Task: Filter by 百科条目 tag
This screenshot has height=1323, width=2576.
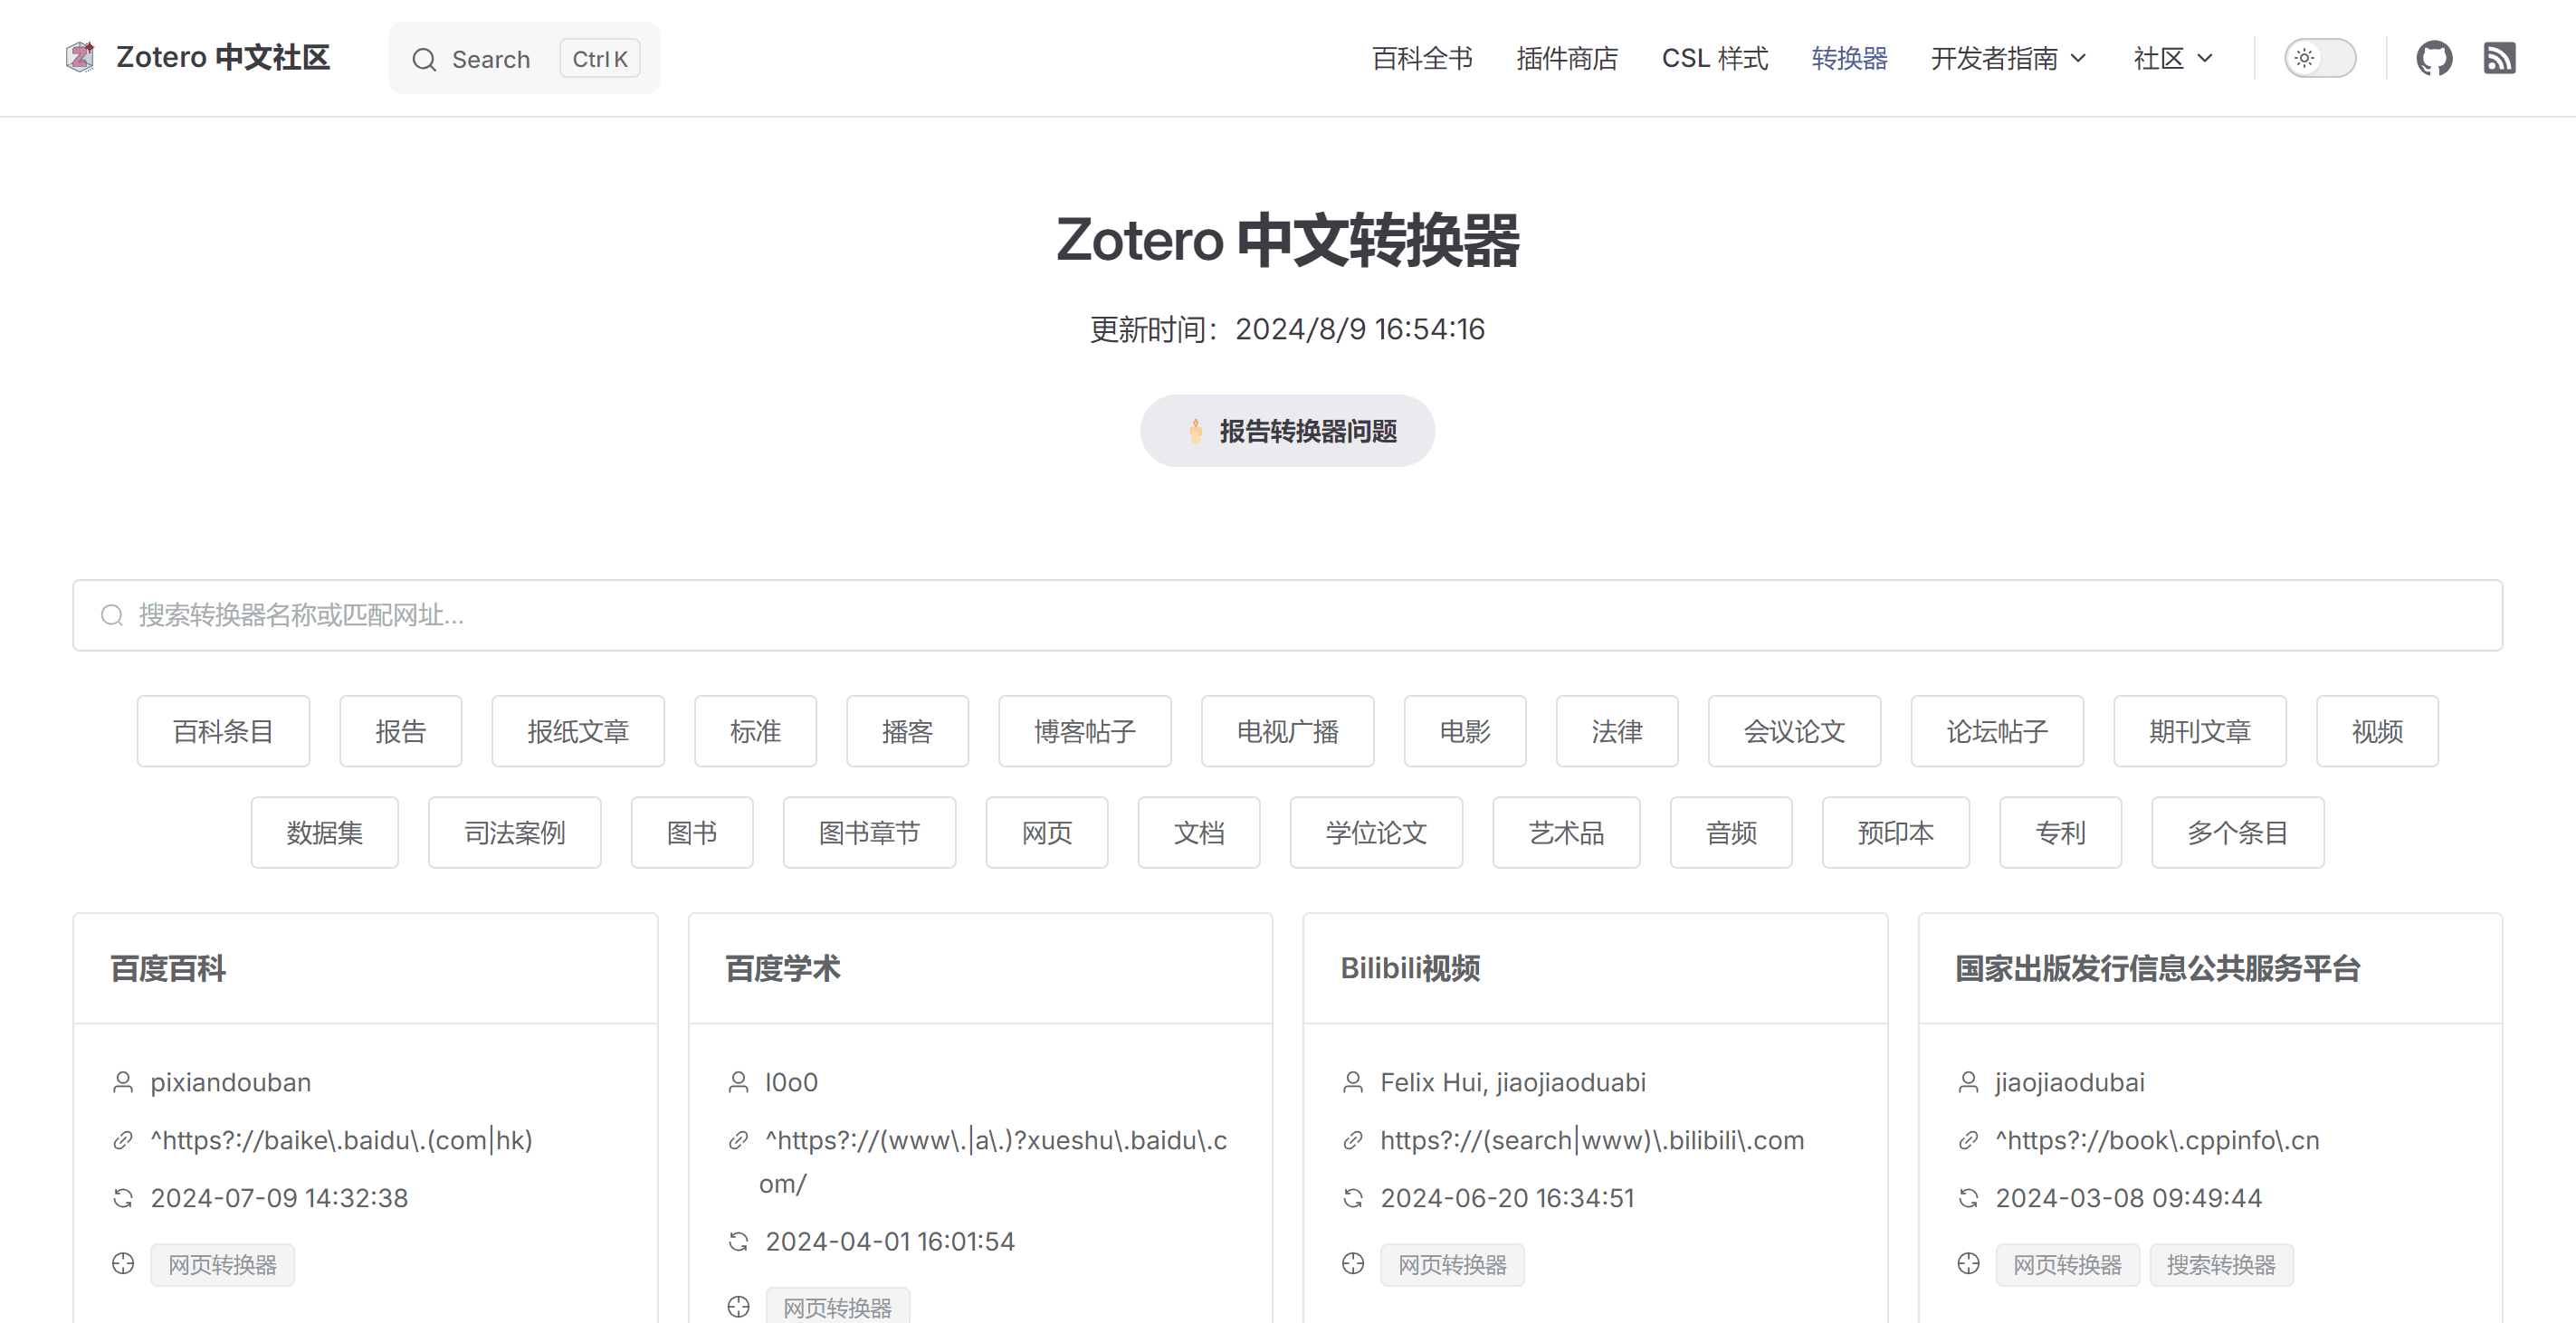Action: pos(223,731)
